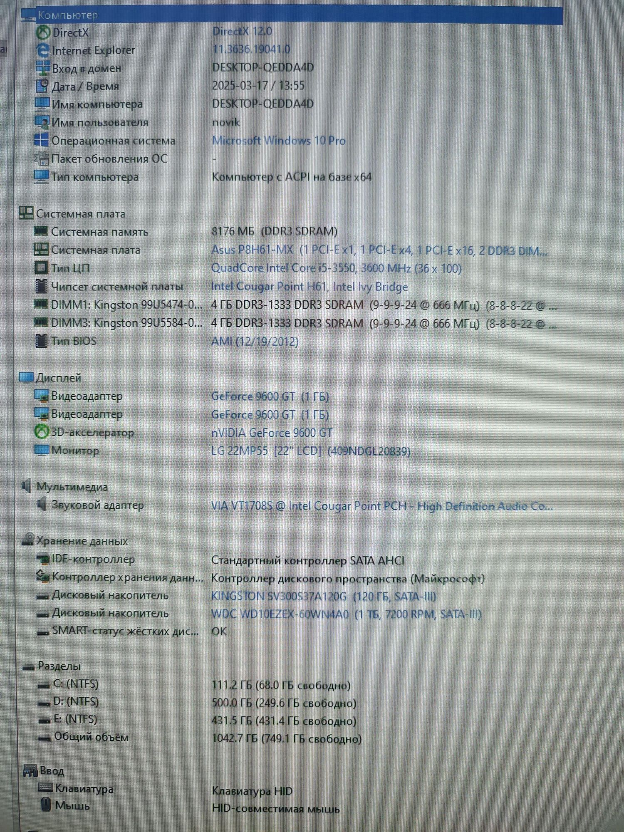This screenshot has height=832, width=624.
Task: Open the nVIDIA GeForce 9600 GT link
Action: coord(272,433)
